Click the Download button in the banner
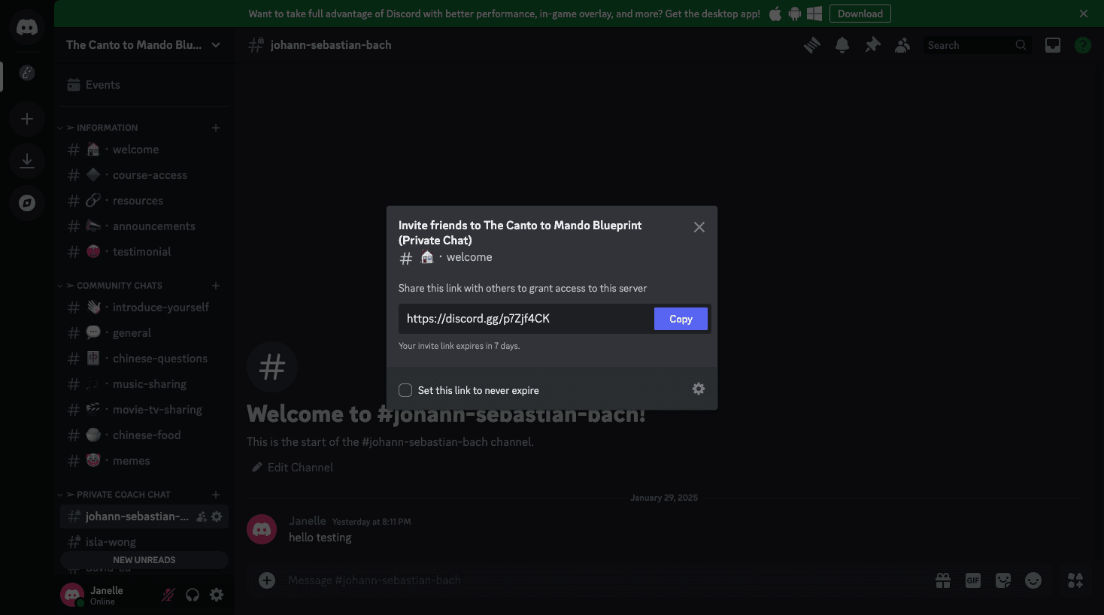 pyautogui.click(x=860, y=14)
